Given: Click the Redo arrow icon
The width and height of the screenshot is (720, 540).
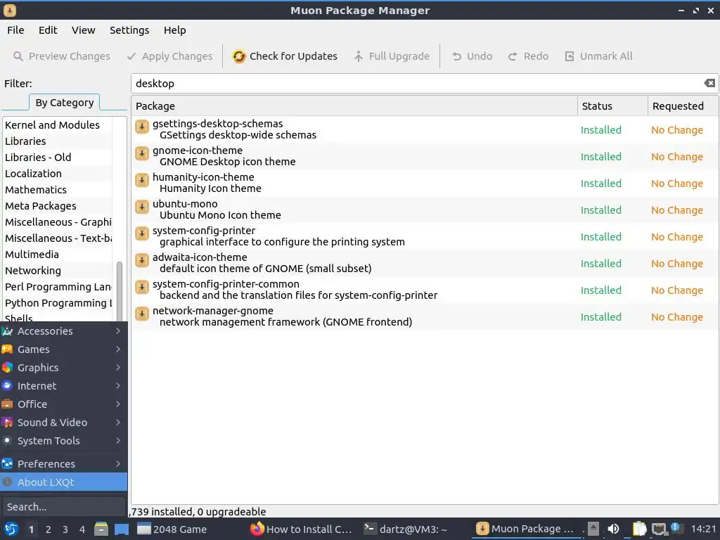Looking at the screenshot, I should click(x=513, y=56).
